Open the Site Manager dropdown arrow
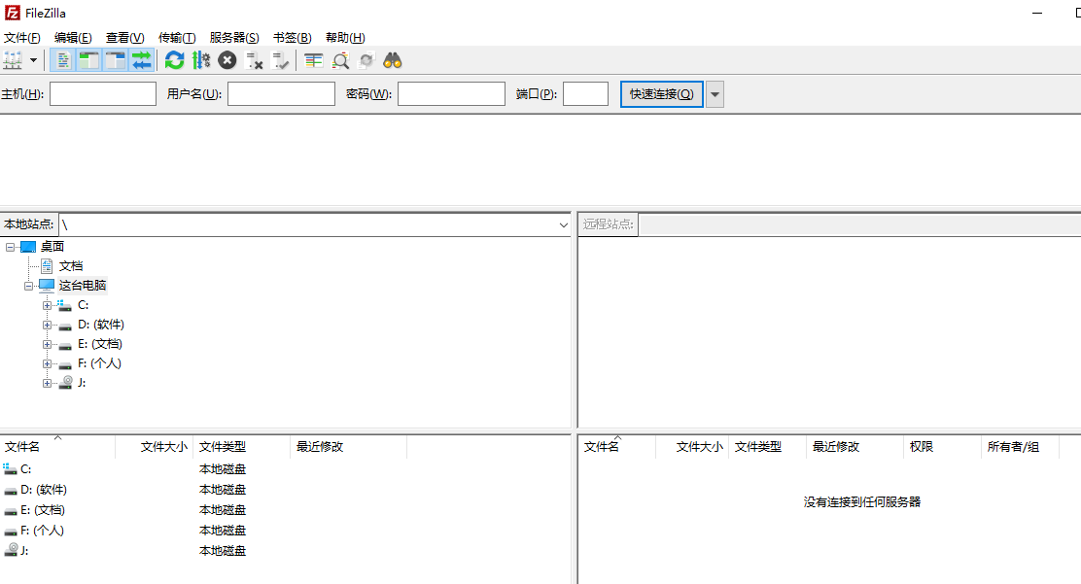The height and width of the screenshot is (584, 1081). click(x=32, y=60)
